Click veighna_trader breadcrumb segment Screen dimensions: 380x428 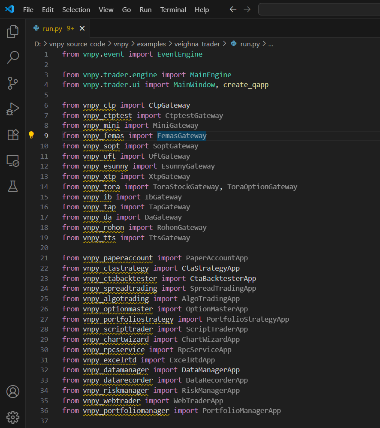197,44
